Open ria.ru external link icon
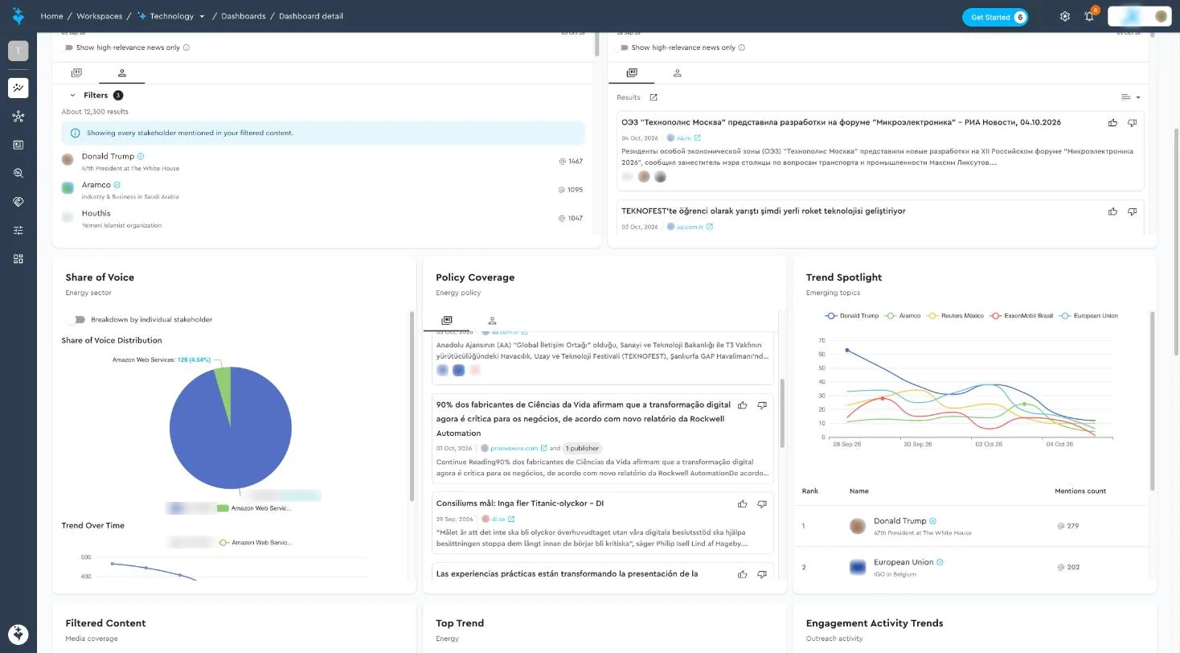 pos(697,138)
